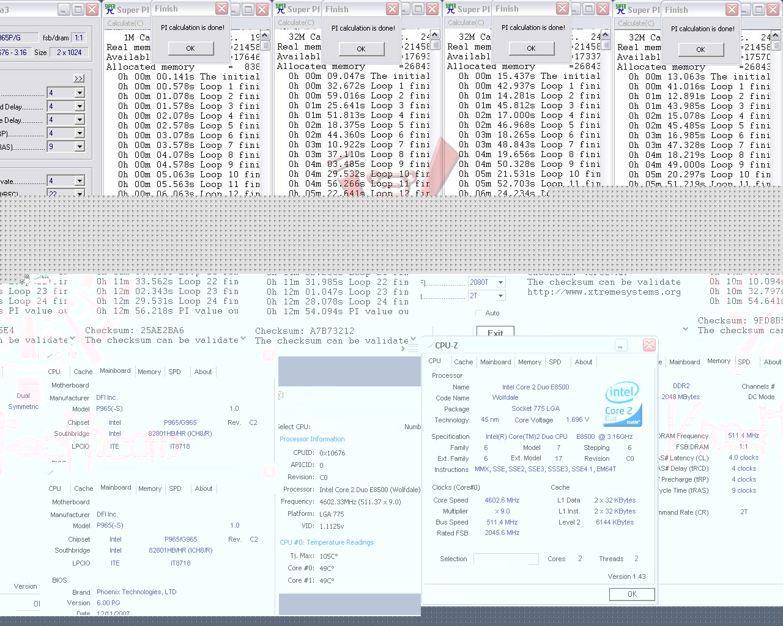Screen dimensions: 783x626
Task: Minimize the front CPU-Z window
Action: [x=621, y=345]
